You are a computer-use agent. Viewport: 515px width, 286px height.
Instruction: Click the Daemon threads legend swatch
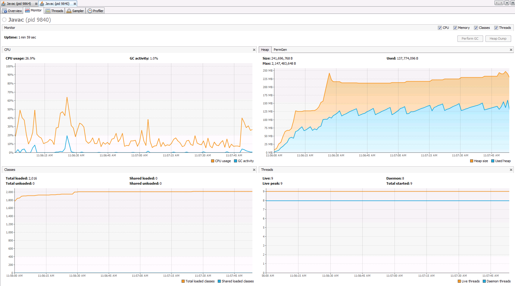[484, 281]
